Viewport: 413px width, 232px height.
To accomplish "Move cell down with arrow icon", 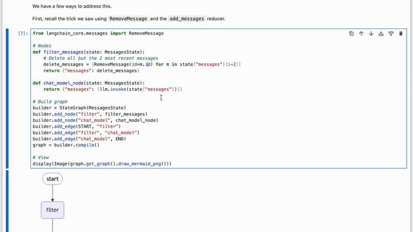I will click(371, 34).
